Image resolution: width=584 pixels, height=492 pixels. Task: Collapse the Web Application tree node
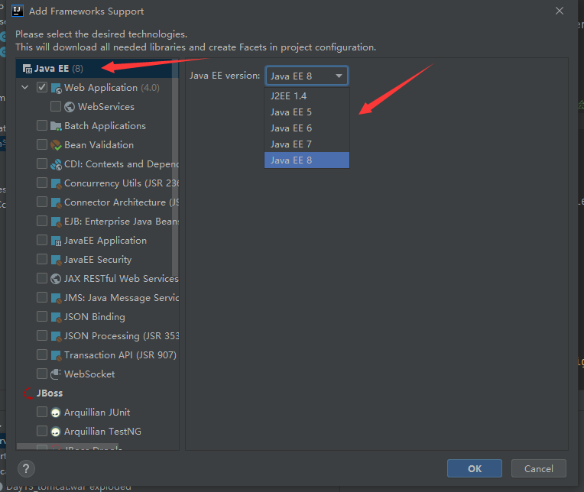25,88
